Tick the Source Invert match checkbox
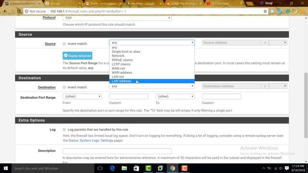Image resolution: width=308 pixels, height=173 pixels. tap(64, 44)
